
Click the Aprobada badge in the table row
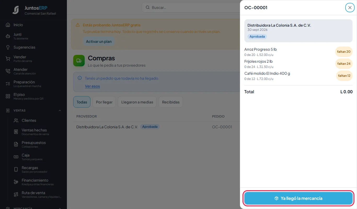pos(150,127)
